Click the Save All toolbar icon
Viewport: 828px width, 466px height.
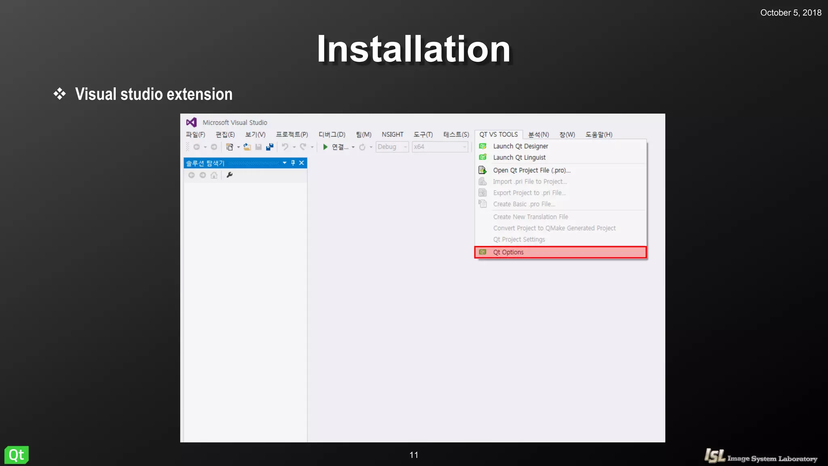pyautogui.click(x=270, y=147)
